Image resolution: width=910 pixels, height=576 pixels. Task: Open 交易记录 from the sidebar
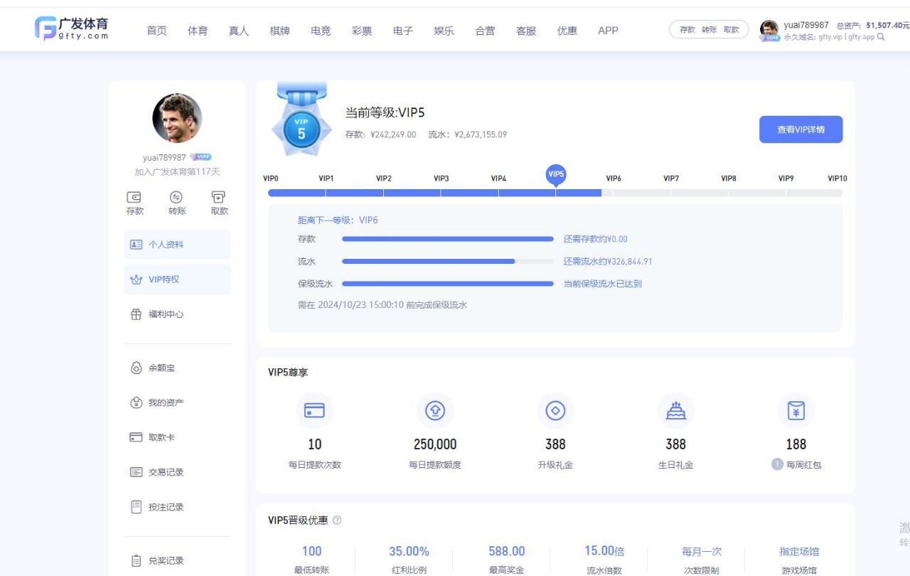click(x=165, y=472)
